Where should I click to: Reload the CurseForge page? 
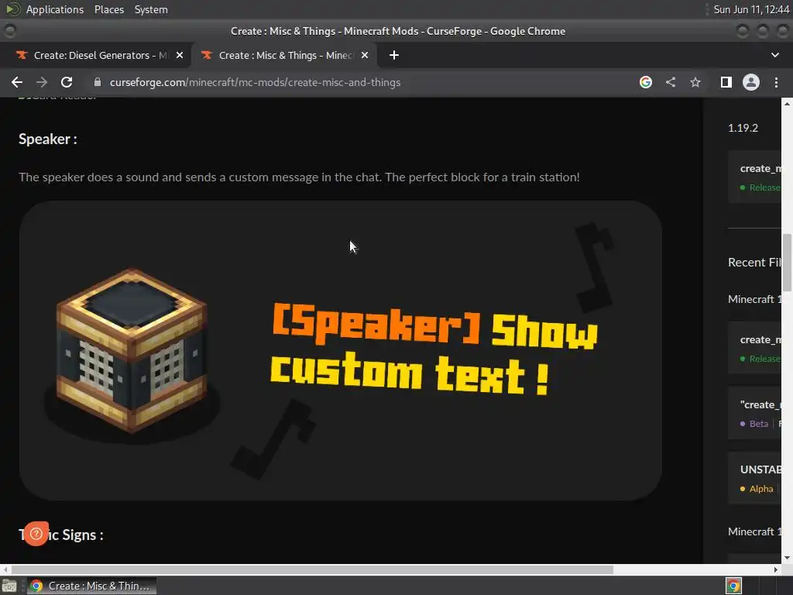[67, 82]
